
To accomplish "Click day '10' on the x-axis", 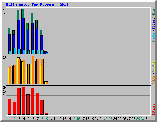I will (x=51, y=119).
